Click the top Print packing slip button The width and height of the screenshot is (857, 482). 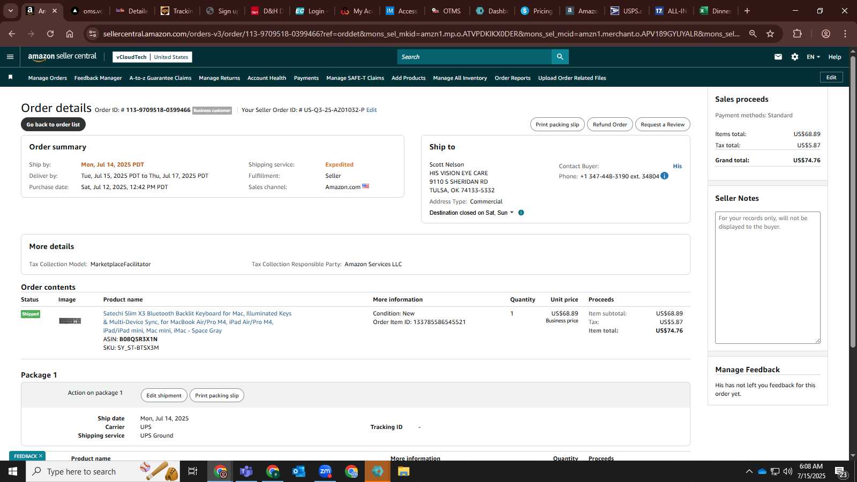(x=557, y=124)
